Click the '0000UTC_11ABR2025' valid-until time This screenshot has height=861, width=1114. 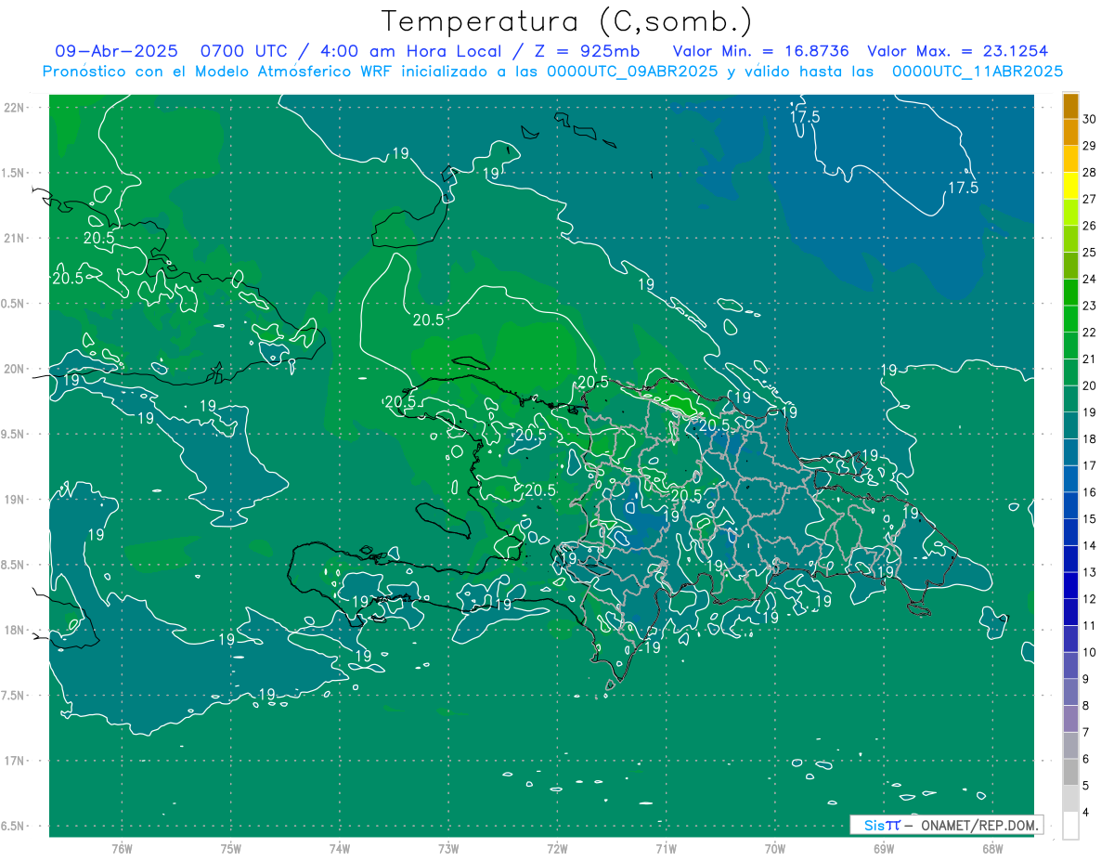pos(977,71)
